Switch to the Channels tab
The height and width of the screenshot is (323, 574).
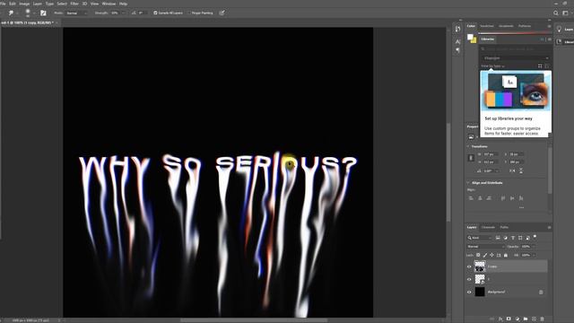[x=488, y=227]
